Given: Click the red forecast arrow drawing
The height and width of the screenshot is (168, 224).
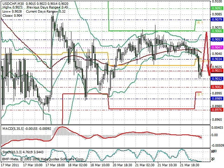Looking at the screenshot, I should pos(207,54).
